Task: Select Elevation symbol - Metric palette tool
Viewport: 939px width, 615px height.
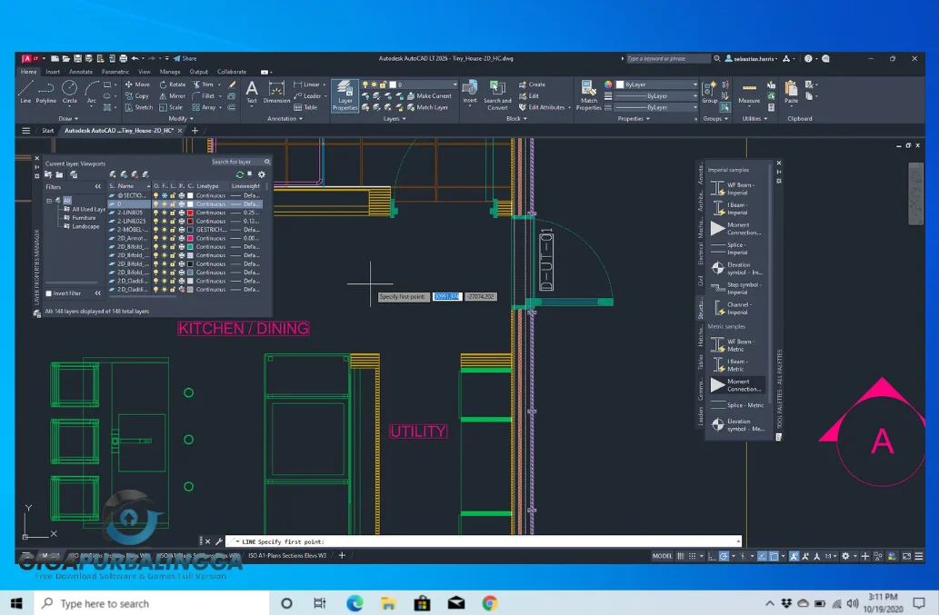Action: click(736, 425)
